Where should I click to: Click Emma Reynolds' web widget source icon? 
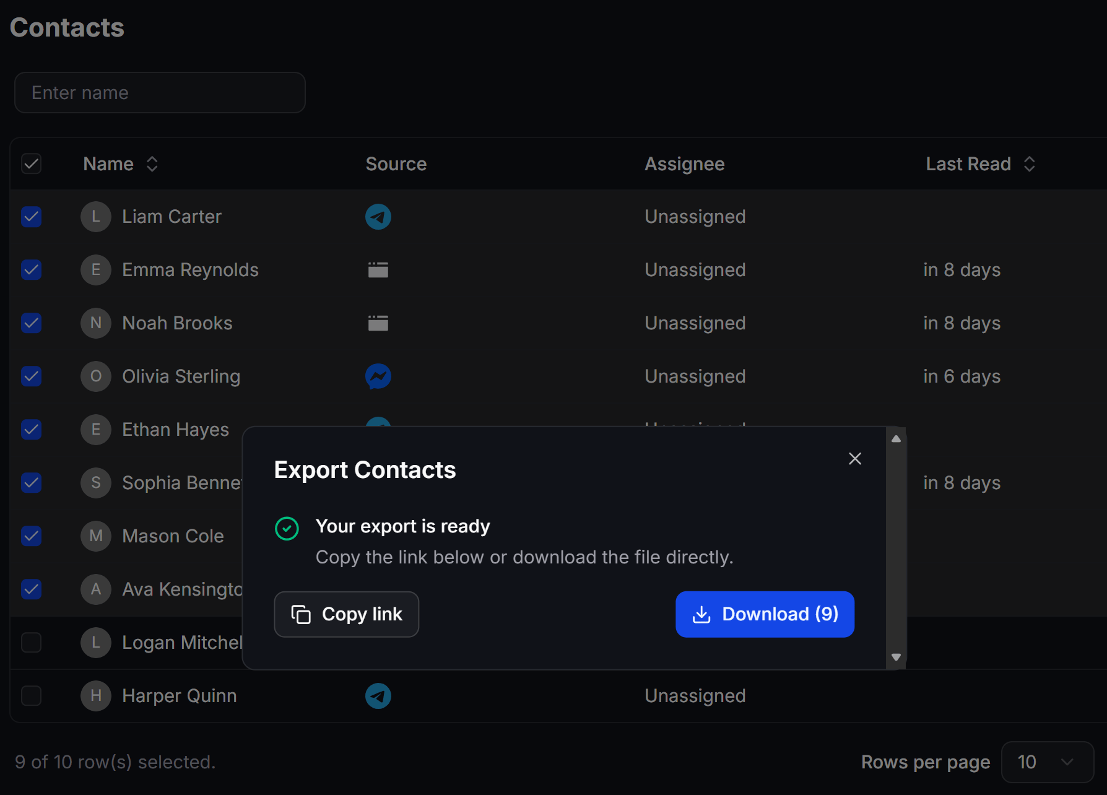click(x=378, y=270)
